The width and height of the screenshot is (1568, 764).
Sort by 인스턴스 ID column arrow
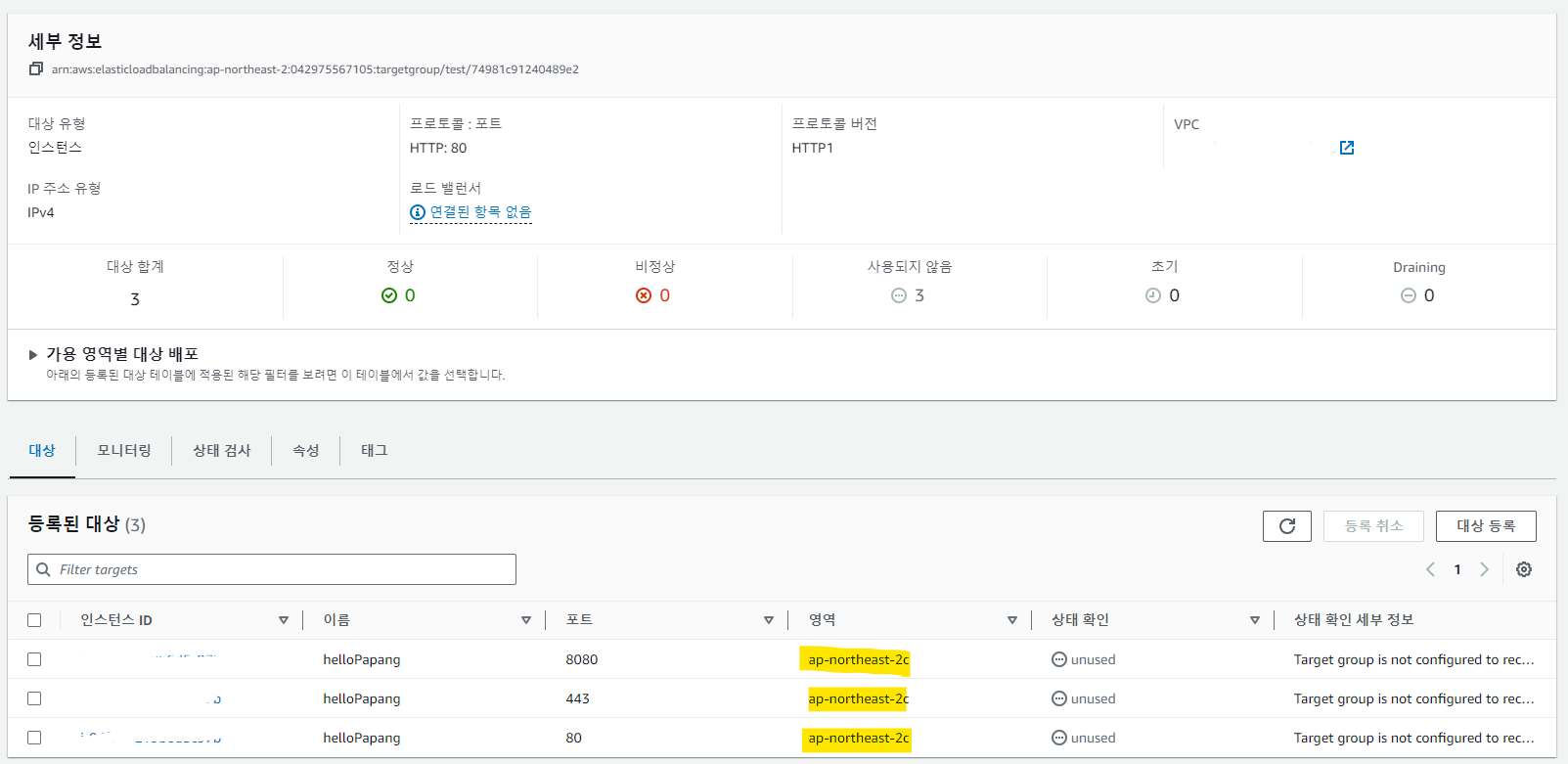284,620
